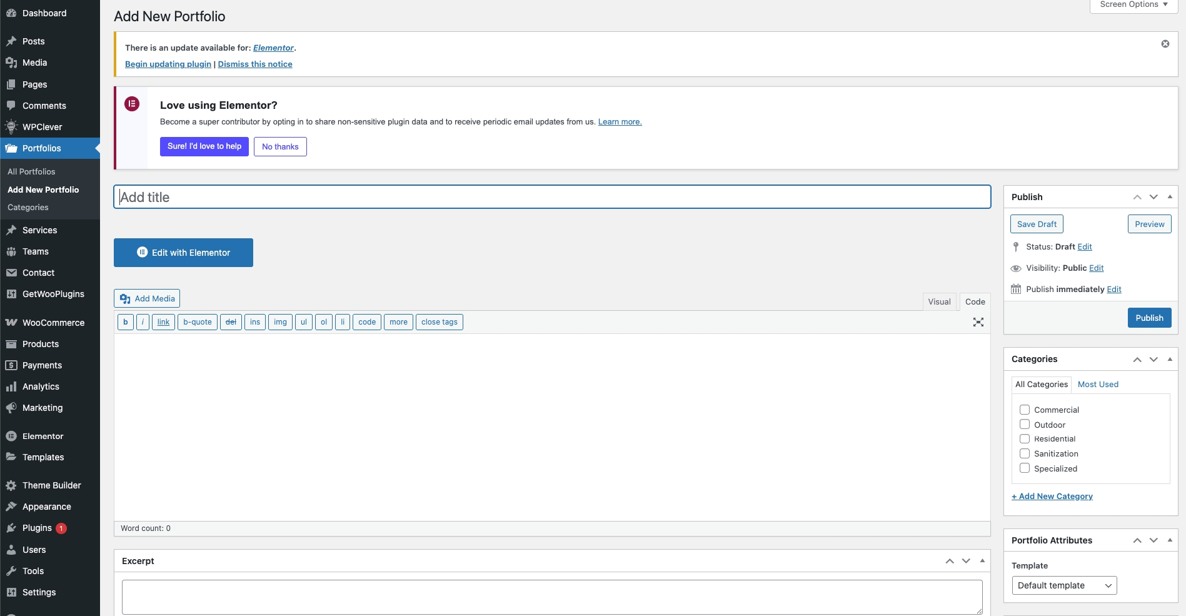This screenshot has width=1186, height=616.
Task: Open the Plugins menu in sidebar
Action: (x=37, y=528)
